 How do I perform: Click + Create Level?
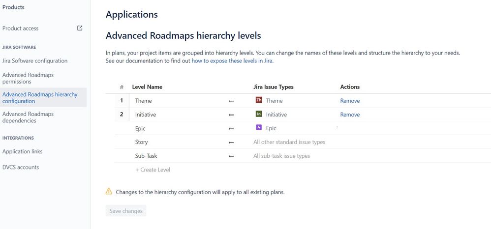(153, 170)
